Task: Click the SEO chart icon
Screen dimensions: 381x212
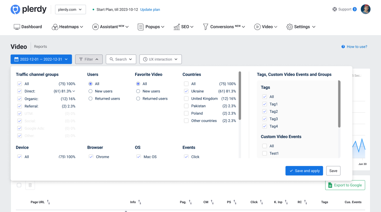Action: point(177,27)
